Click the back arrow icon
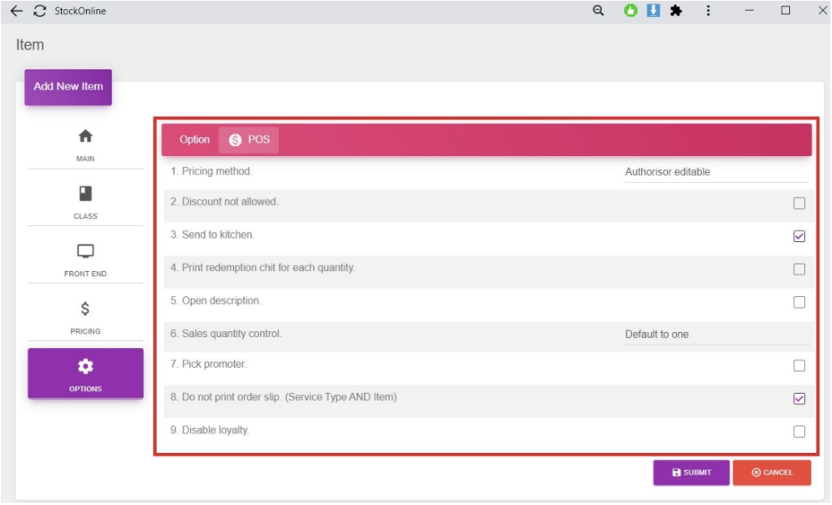Screen dimensions: 832x505 point(16,11)
